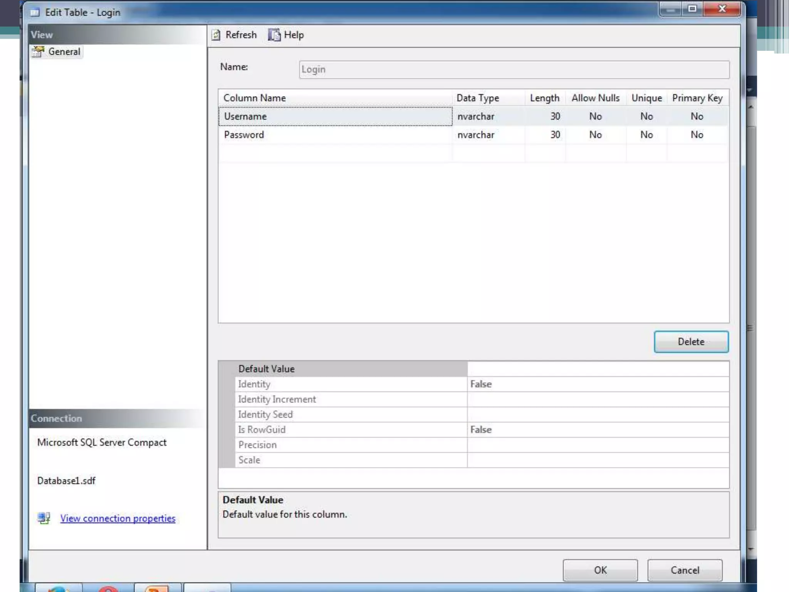Screen dimensions: 789x592
Task: Minimize the Edit Table dialog window
Action: click(x=671, y=8)
